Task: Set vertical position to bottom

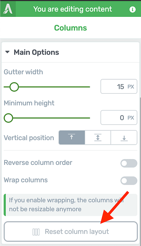Action: tap(124, 137)
